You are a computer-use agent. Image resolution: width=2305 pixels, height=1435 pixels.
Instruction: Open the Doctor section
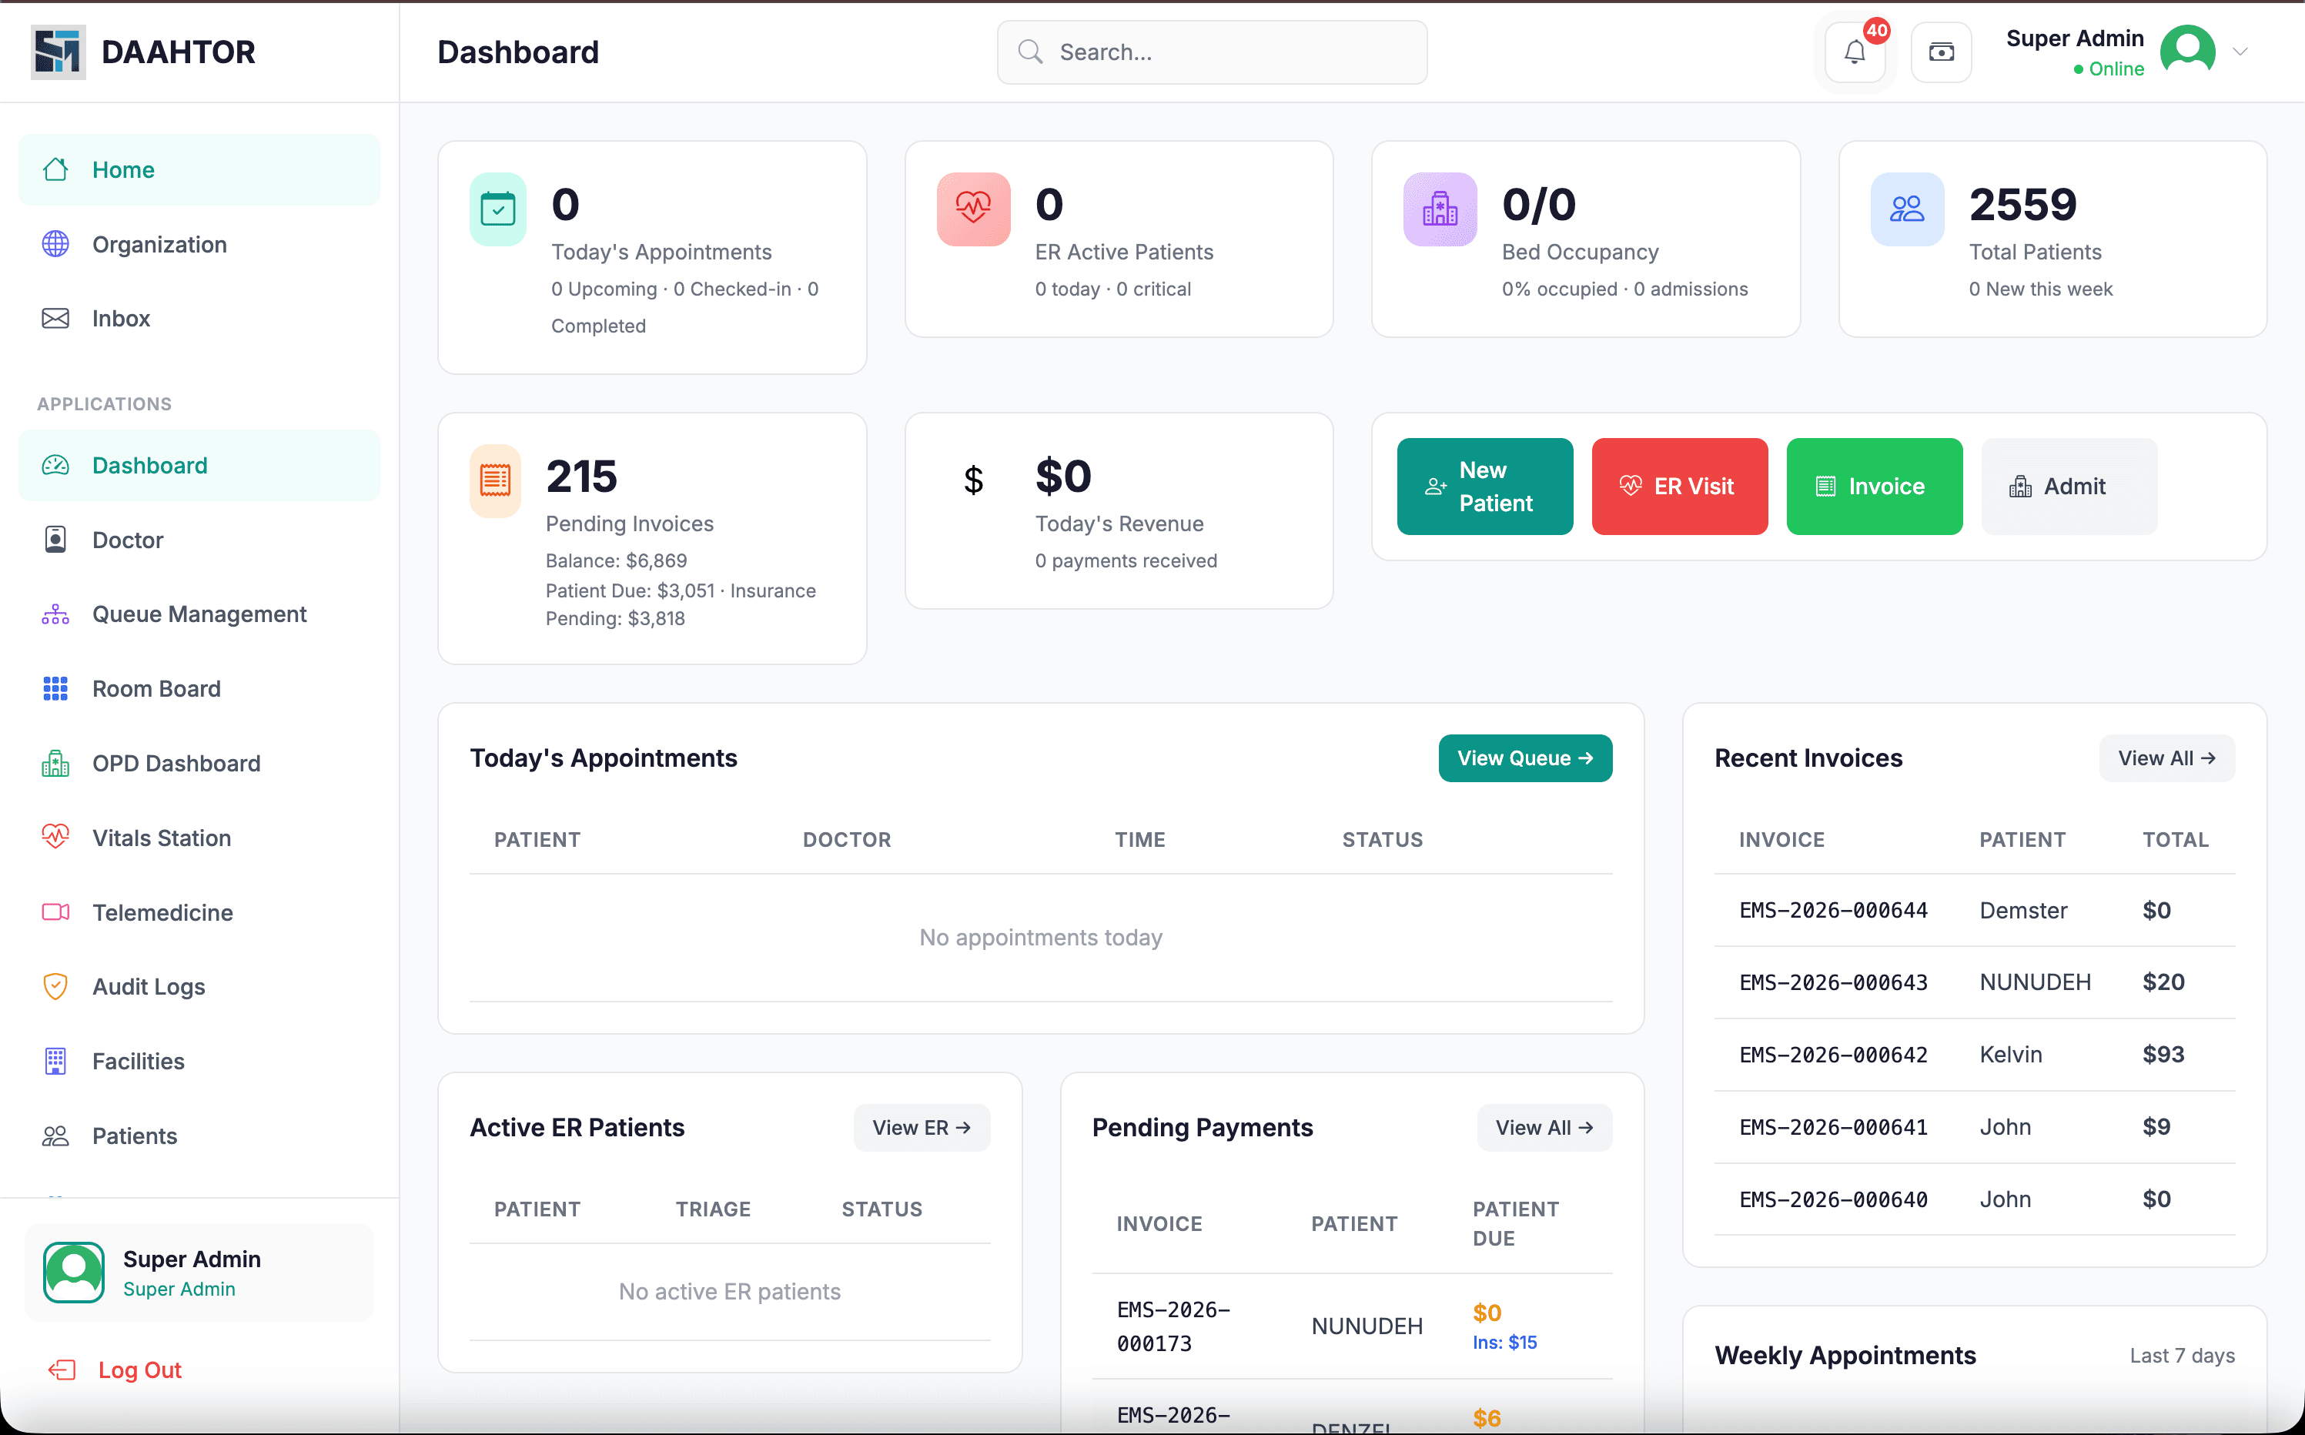point(199,540)
